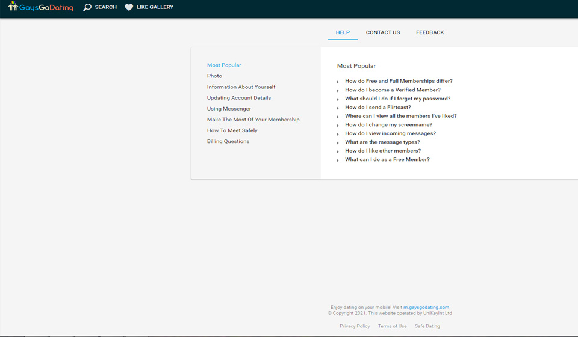Click the GaysGoDating logo icon

(13, 7)
